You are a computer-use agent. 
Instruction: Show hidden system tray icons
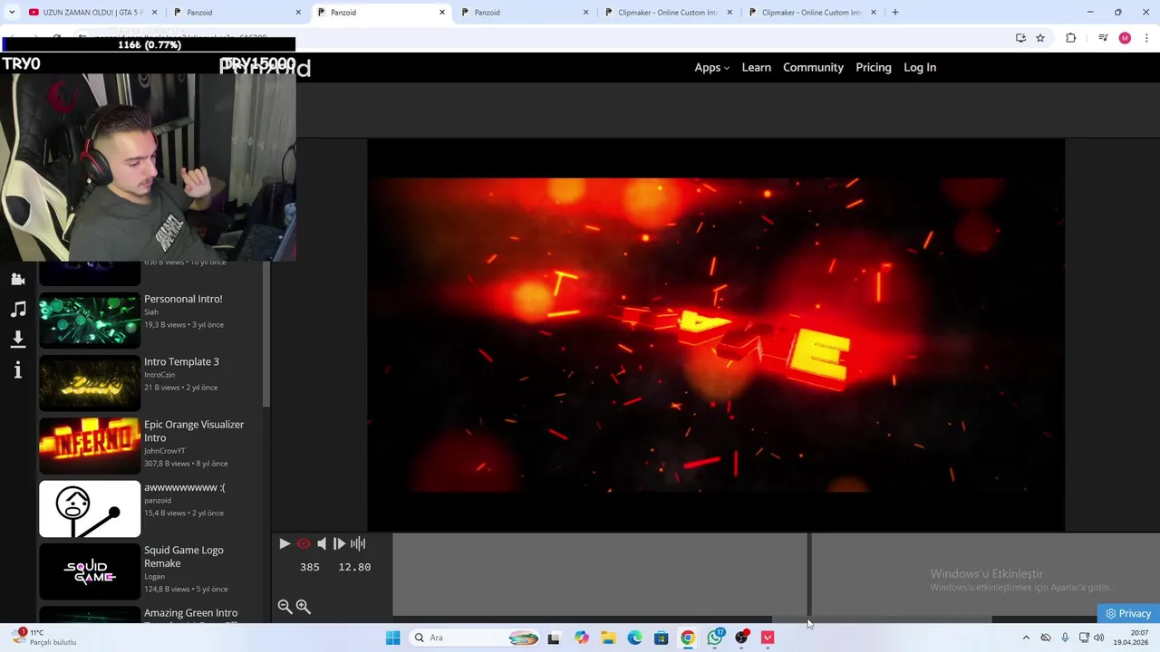coord(1026,638)
